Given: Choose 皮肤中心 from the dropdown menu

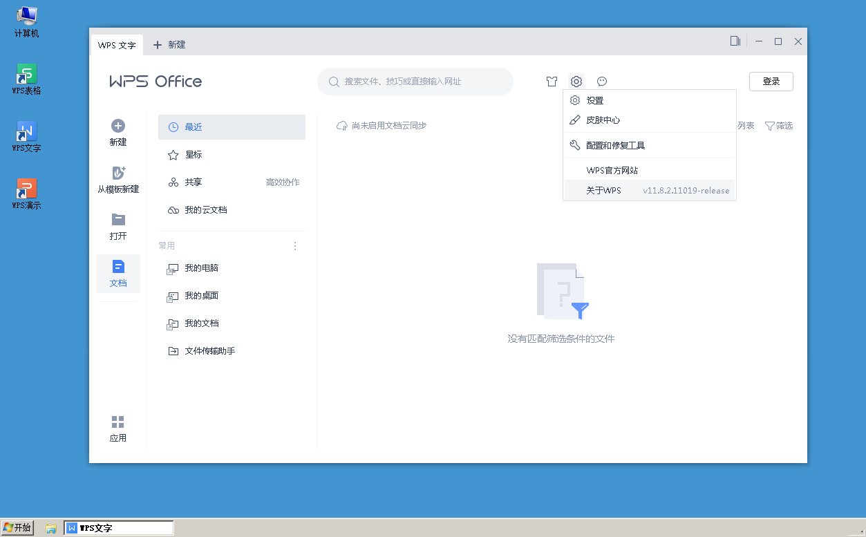Looking at the screenshot, I should pyautogui.click(x=650, y=120).
